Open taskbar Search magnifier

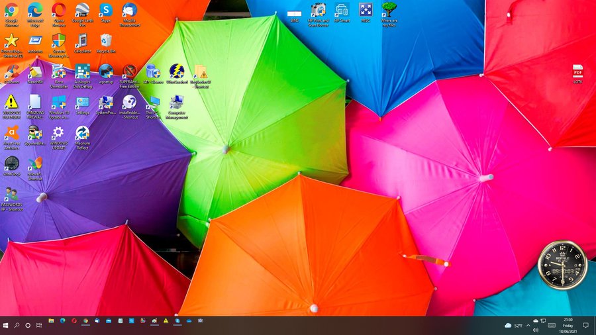coord(17,326)
